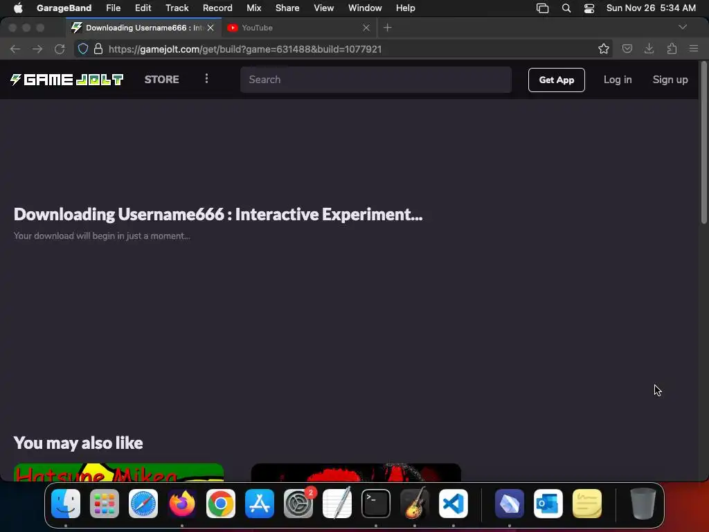709x532 pixels.
Task: Click the 'You may also like' heading
Action: pos(78,443)
